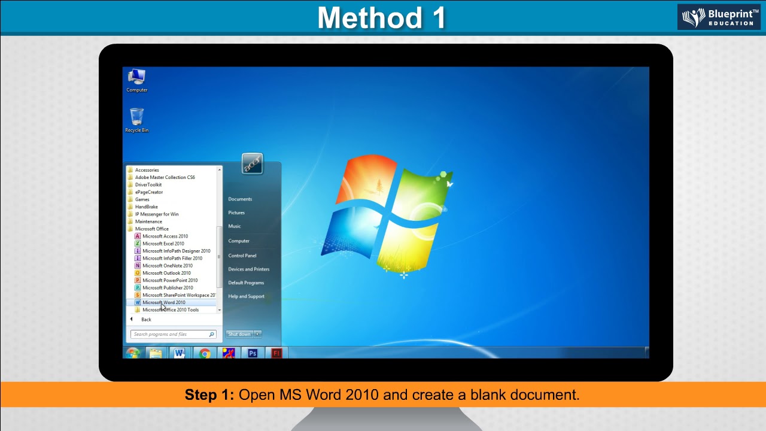
Task: Launch Microsoft OneNote 2010 text entry
Action: [168, 266]
